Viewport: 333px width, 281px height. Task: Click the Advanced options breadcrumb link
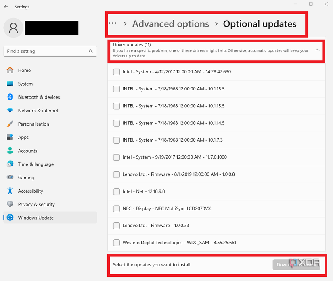(x=170, y=24)
